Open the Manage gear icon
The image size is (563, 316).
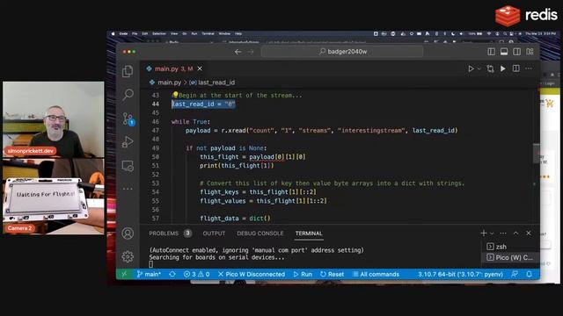(128, 256)
